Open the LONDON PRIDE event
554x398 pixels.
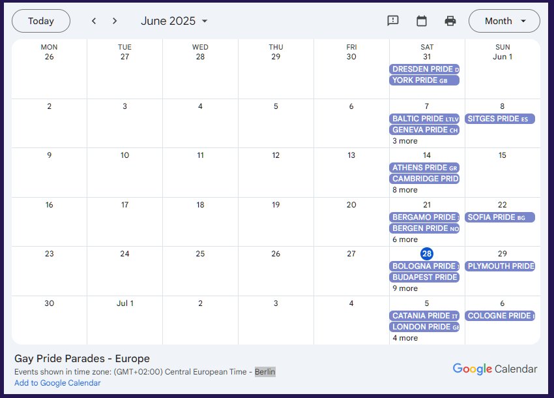[x=424, y=327]
